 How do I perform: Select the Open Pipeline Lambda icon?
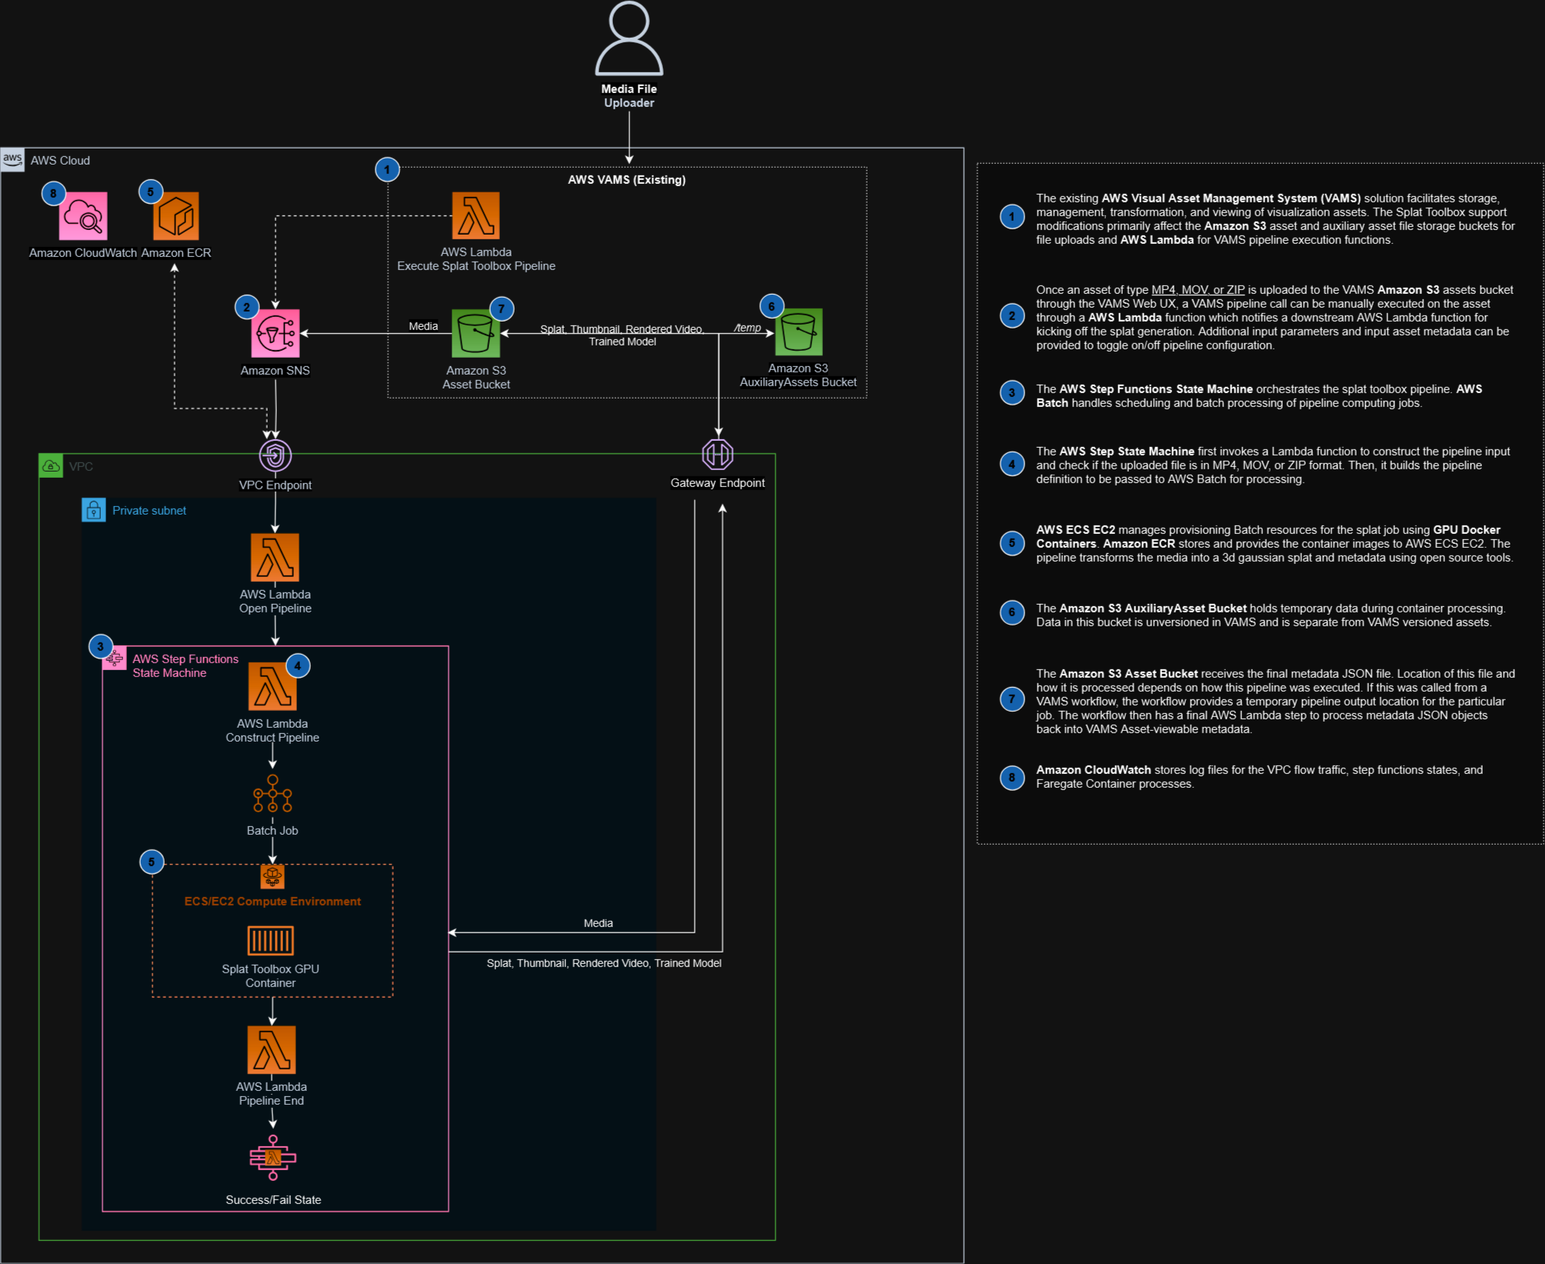(275, 558)
